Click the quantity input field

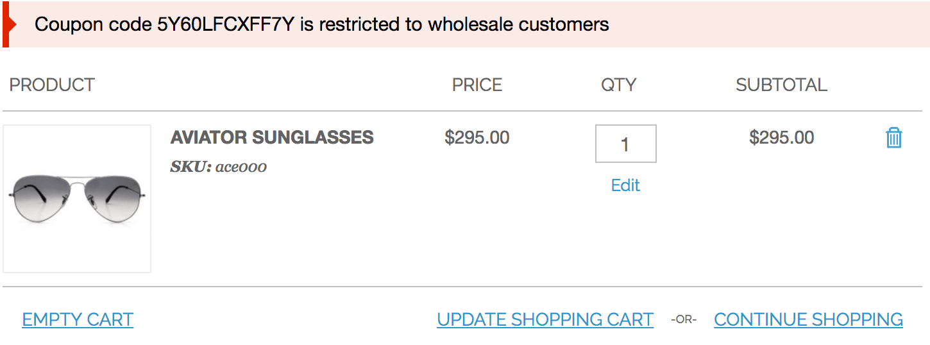pyautogui.click(x=625, y=144)
